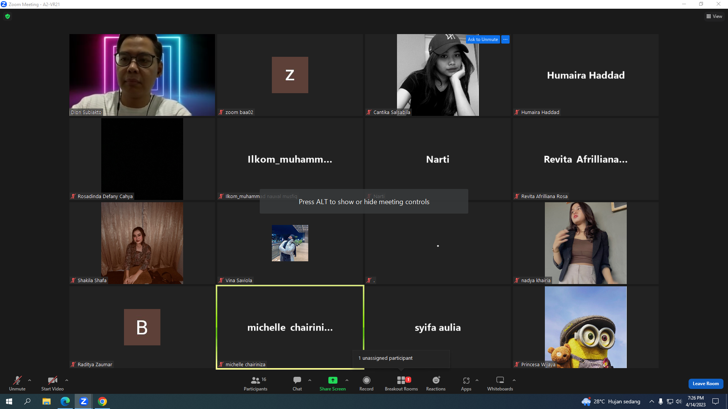Image resolution: width=728 pixels, height=409 pixels.
Task: Start Video camera toggle
Action: [x=52, y=383]
